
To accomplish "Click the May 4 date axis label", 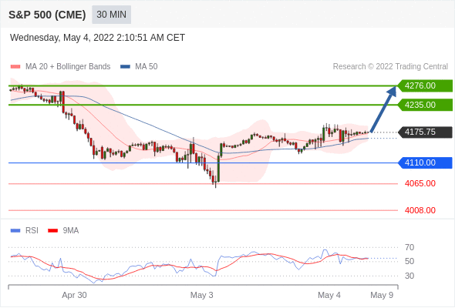I will (329, 295).
